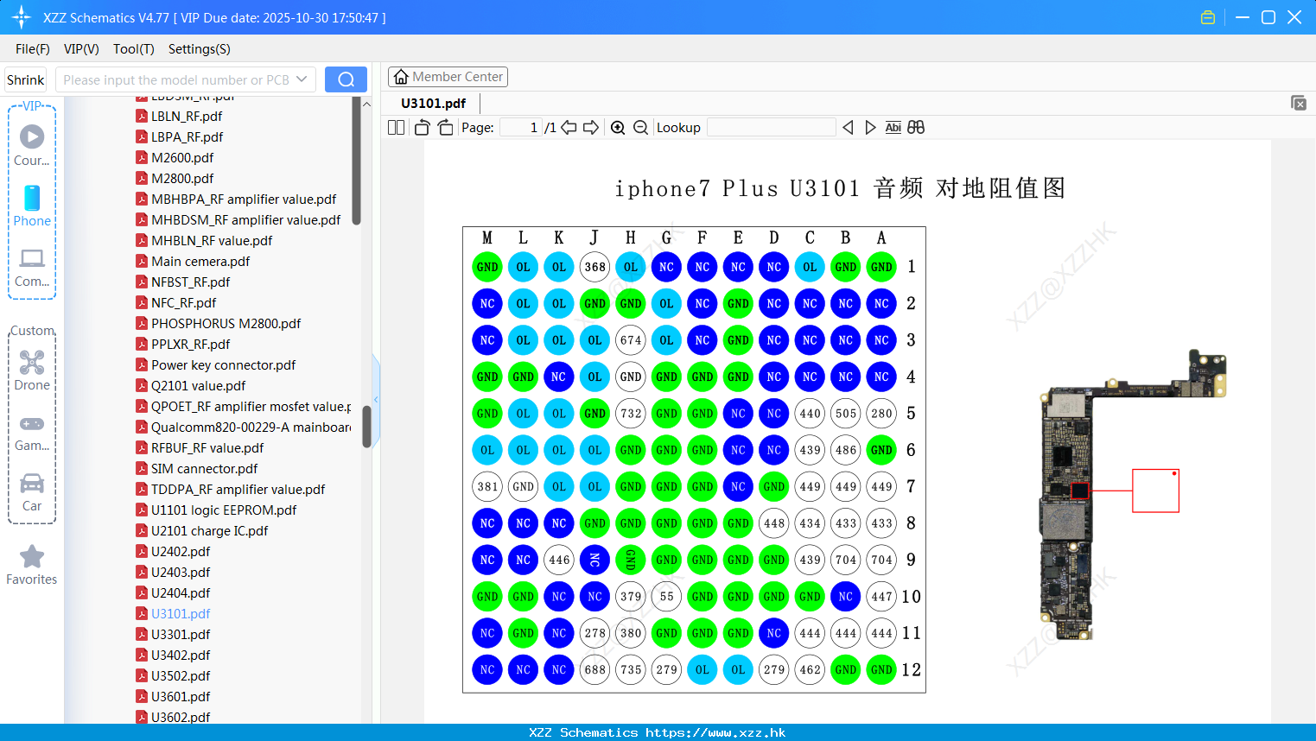Collapse the file list panel handle
Screen dimensions: 1316x741
point(376,399)
